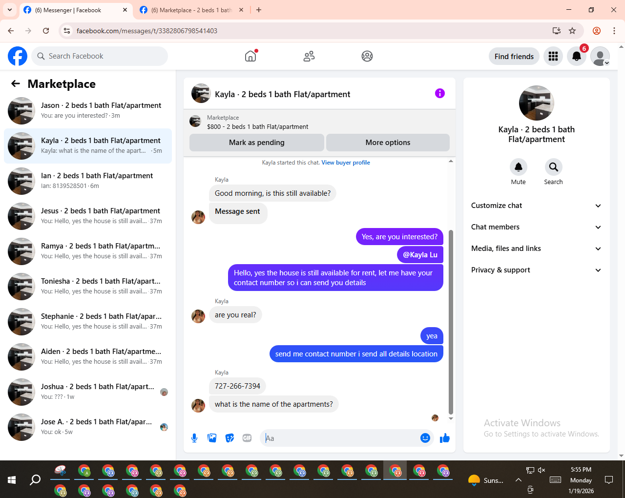Screen dimensions: 625x498
Task: Open Chrome three-dot menu
Action: [x=614, y=31]
